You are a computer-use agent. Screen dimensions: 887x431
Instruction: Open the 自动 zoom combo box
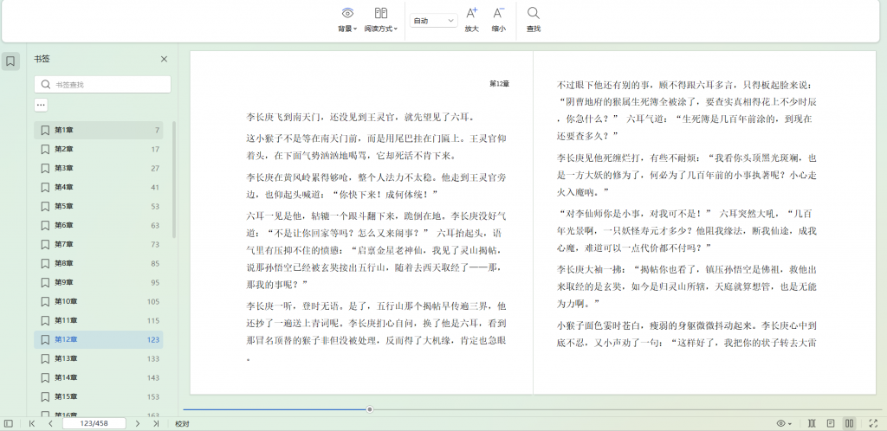pyautogui.click(x=433, y=21)
